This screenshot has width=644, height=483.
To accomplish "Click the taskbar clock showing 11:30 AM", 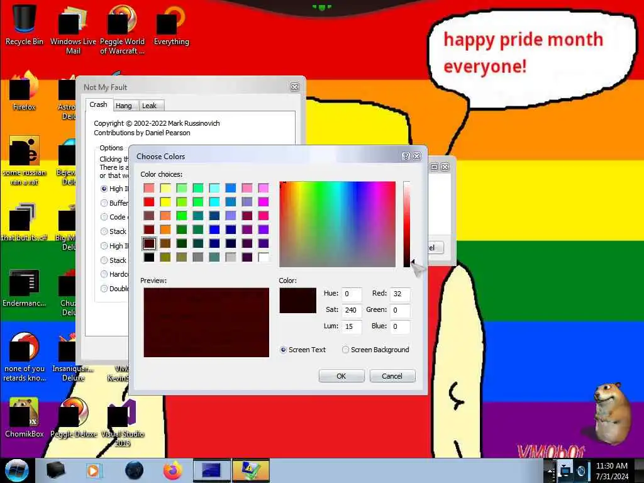I will (612, 470).
